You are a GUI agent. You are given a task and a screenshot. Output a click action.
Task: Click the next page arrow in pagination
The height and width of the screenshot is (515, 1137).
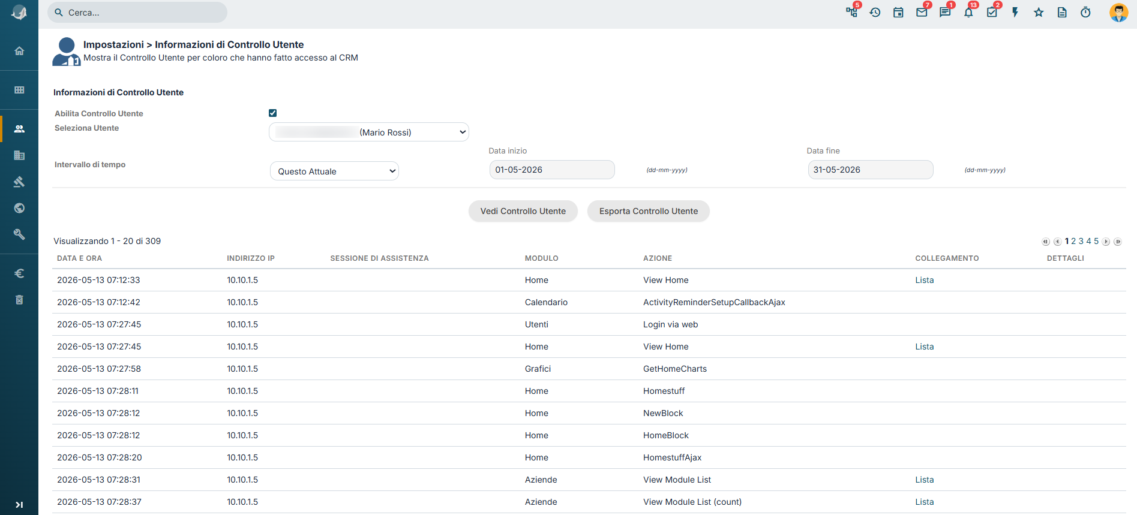coord(1106,242)
